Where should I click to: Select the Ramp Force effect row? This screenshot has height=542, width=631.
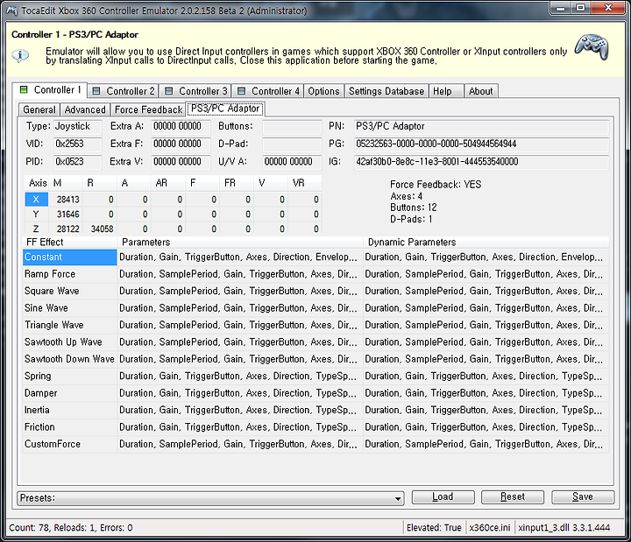(x=315, y=274)
